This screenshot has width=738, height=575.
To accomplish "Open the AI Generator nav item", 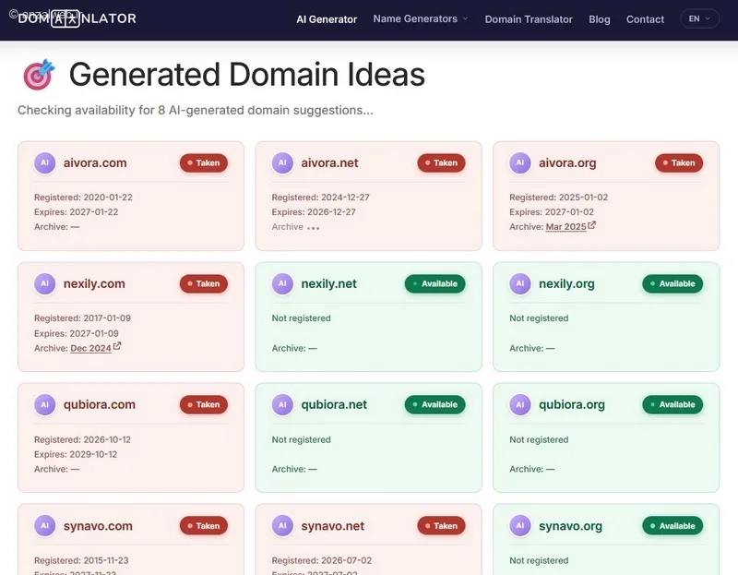I will point(327,19).
